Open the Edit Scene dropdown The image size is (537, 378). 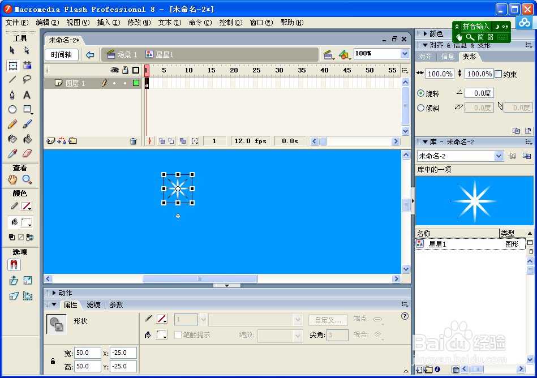point(329,55)
